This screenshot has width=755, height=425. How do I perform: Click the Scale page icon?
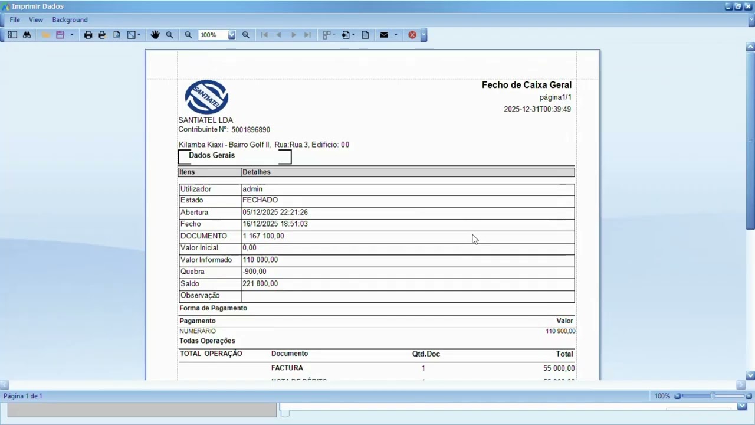[131, 35]
